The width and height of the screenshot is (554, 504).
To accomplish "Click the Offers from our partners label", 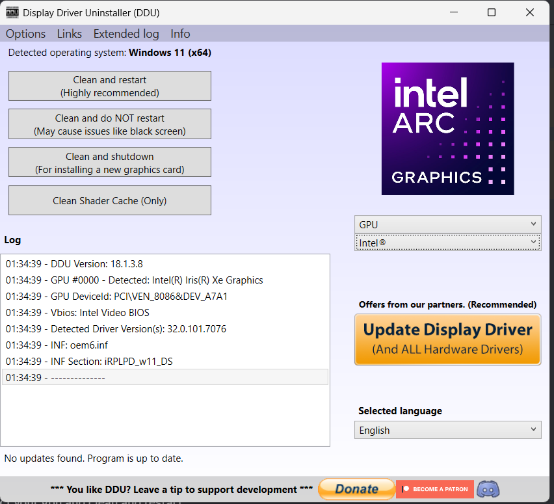I will click(447, 304).
